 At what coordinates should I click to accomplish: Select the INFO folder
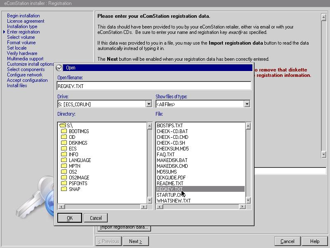coord(69,154)
